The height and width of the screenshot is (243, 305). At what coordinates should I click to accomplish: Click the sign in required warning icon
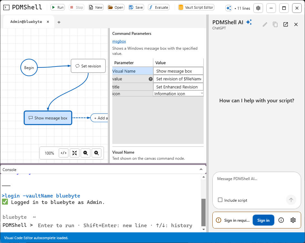pyautogui.click(x=219, y=220)
